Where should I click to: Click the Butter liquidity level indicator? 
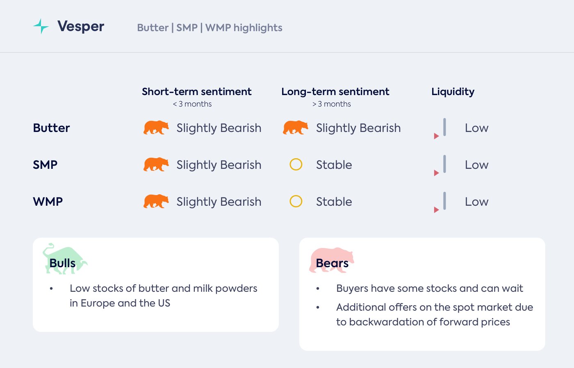[444, 127]
